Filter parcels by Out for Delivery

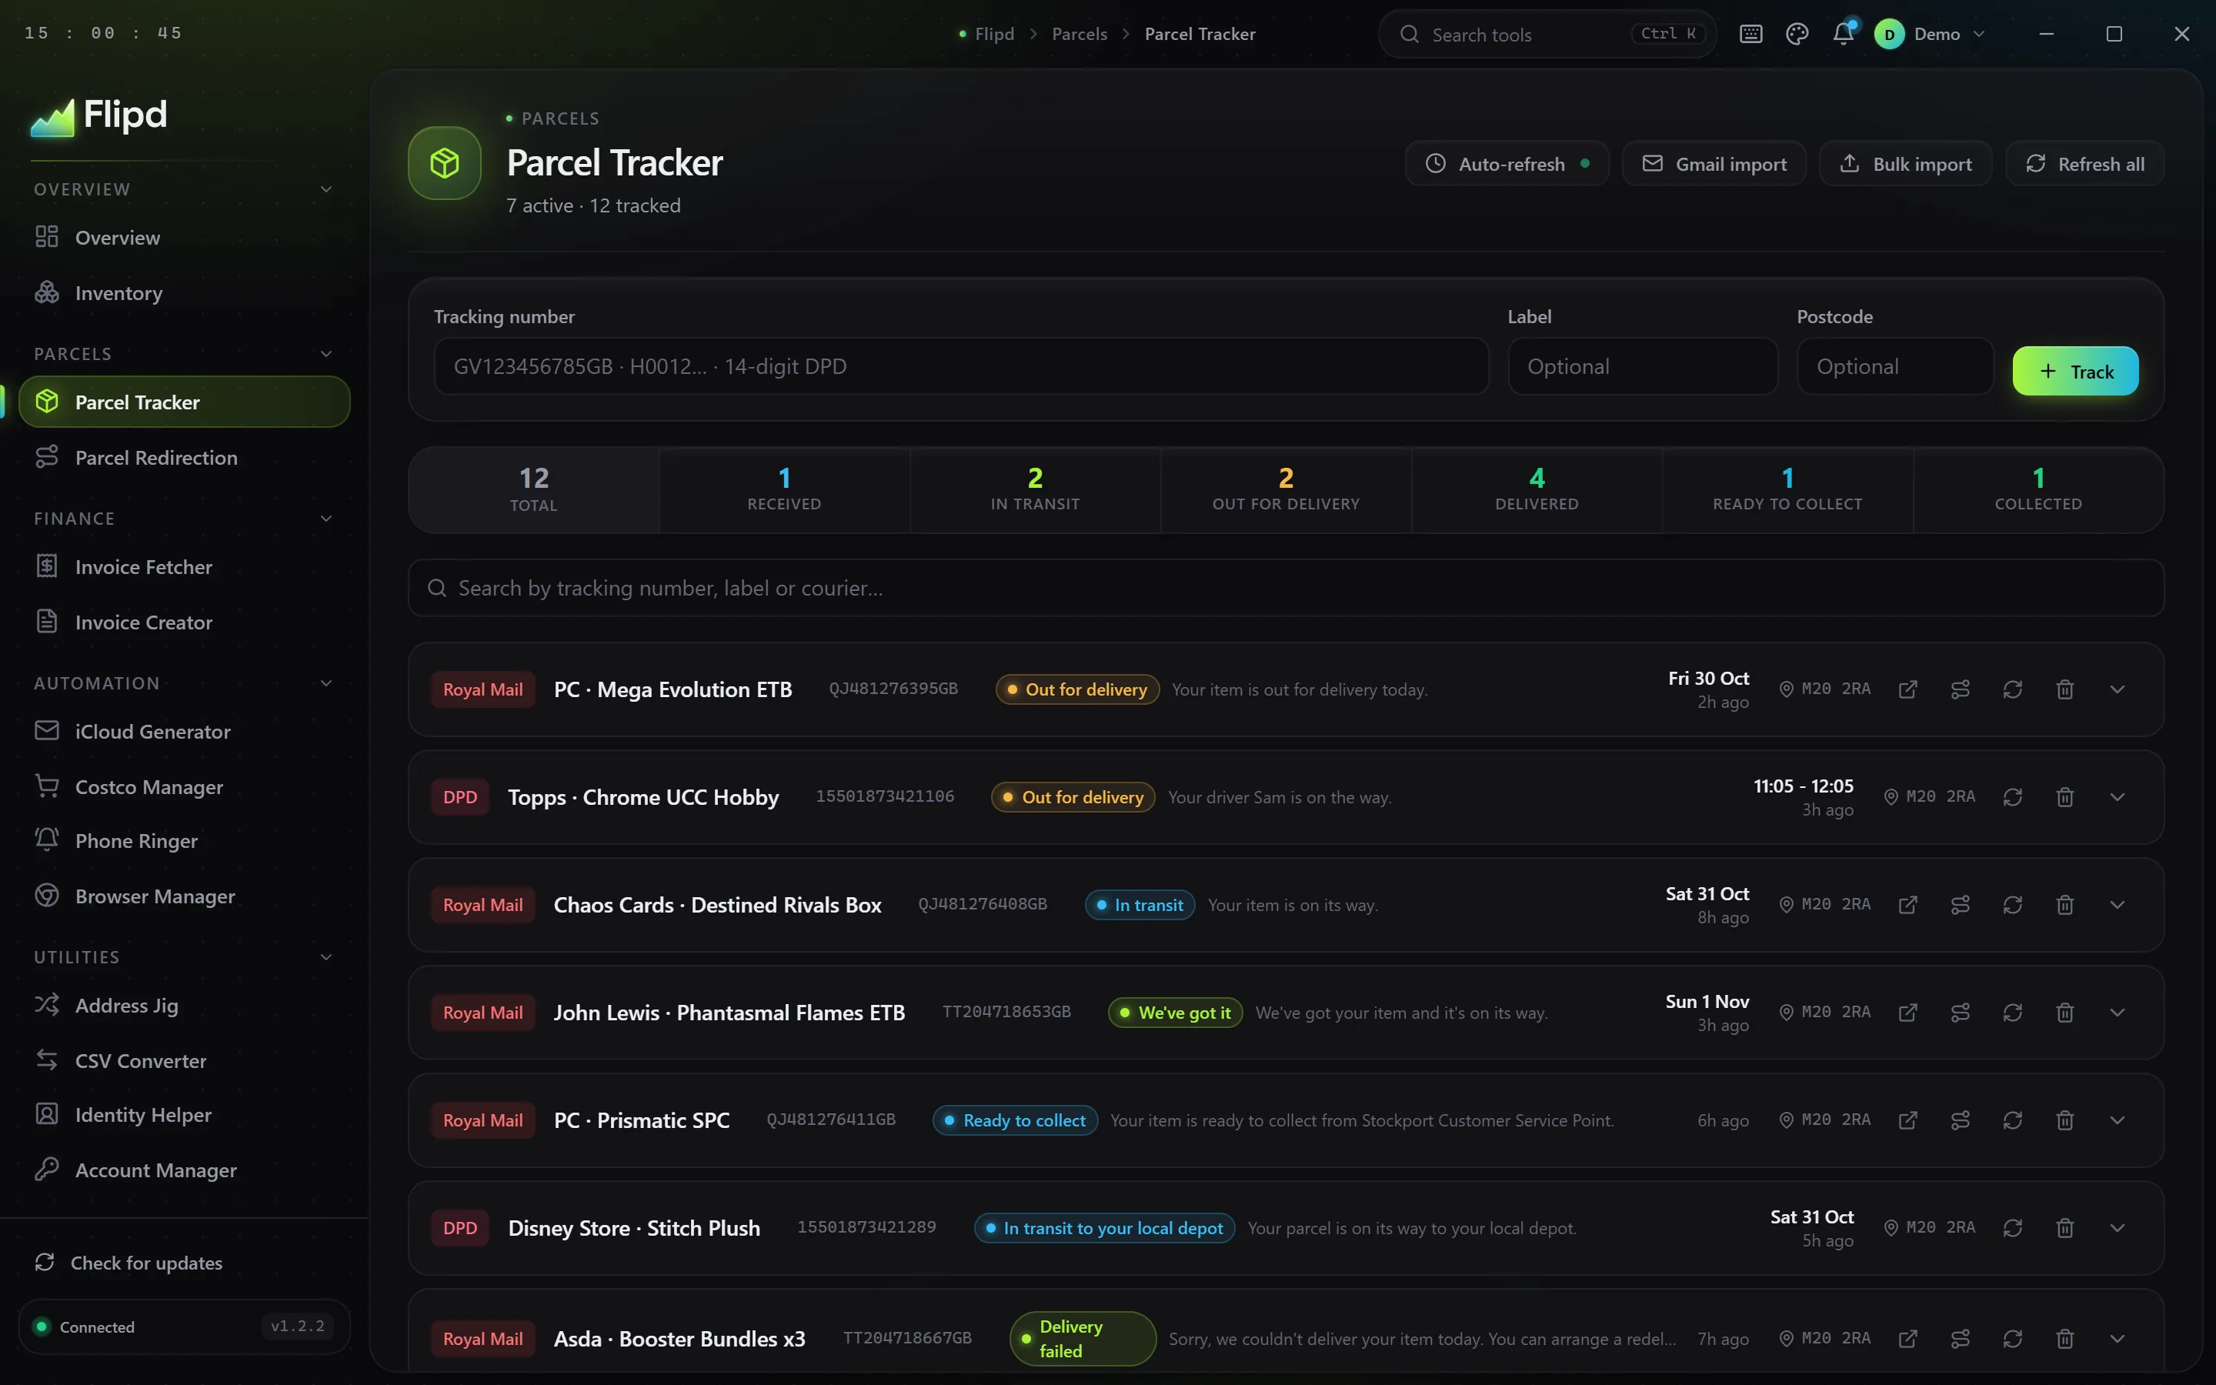point(1286,490)
